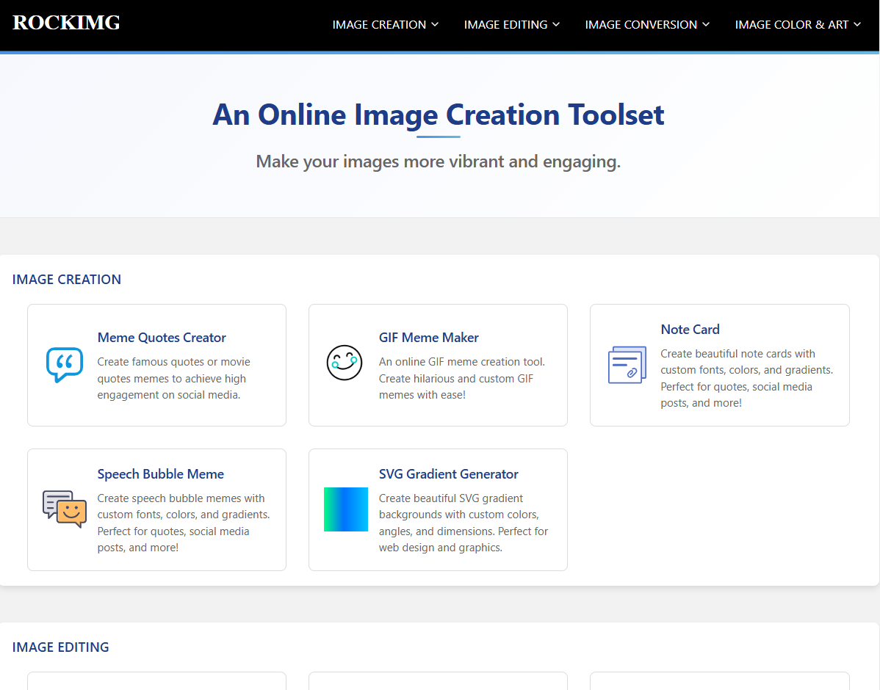Click the GIF Meme Maker description text
The width and height of the screenshot is (880, 690).
[x=461, y=378]
